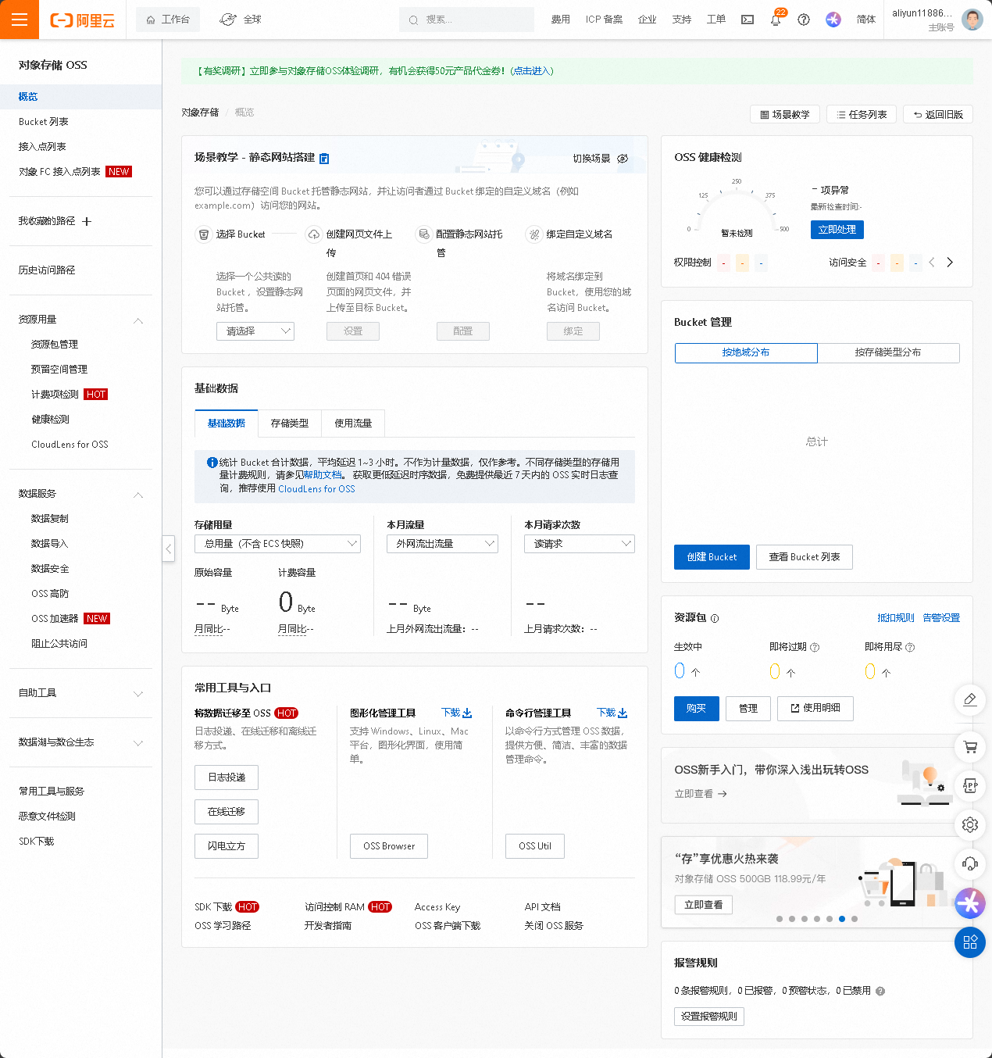Select 按地域分布 view
The height and width of the screenshot is (1058, 992).
(746, 353)
